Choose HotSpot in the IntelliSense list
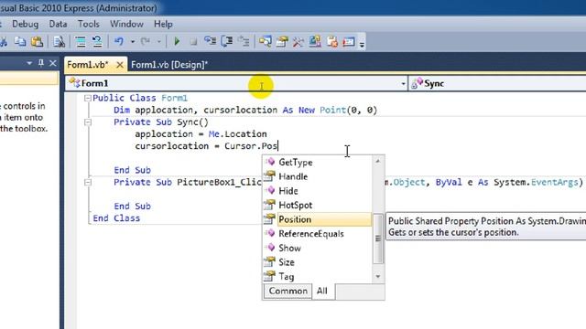This screenshot has height=329, width=586. [318, 205]
